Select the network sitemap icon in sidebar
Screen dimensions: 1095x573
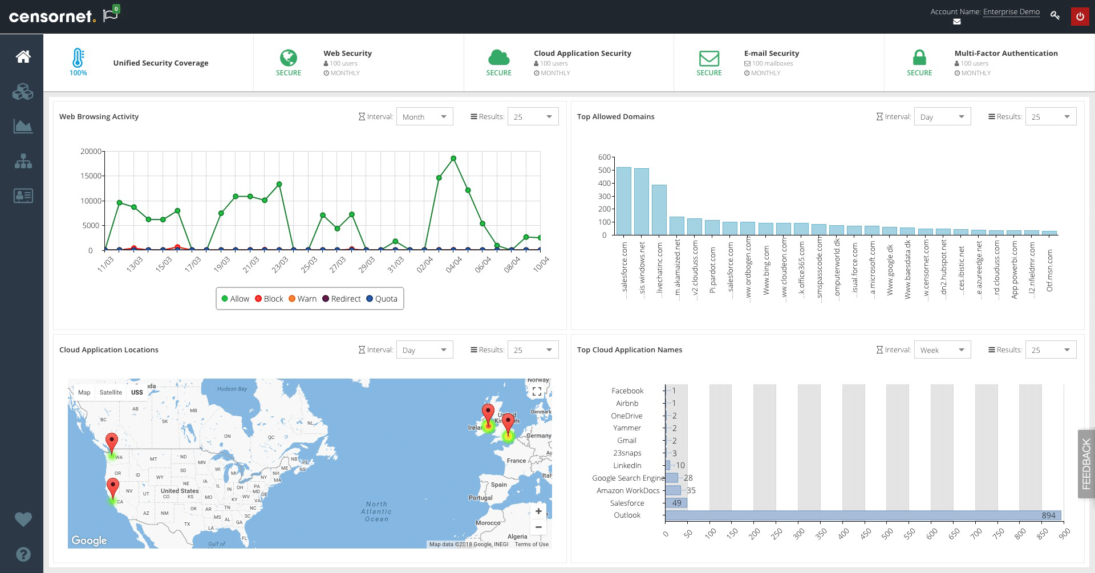pos(23,161)
